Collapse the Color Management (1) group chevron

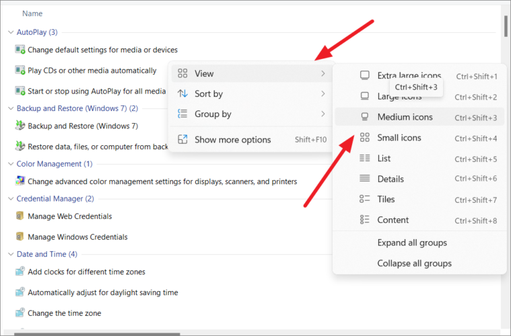point(11,164)
